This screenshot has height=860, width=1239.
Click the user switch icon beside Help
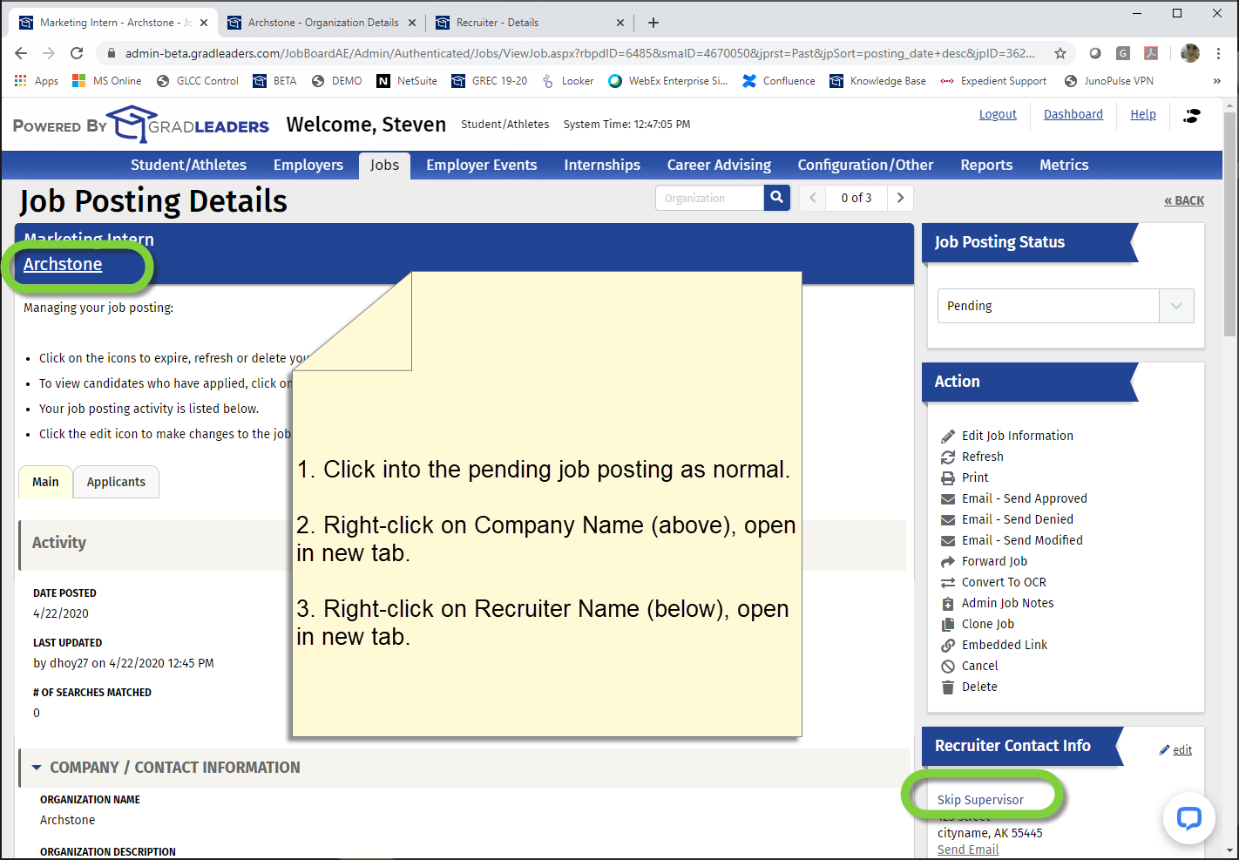(1192, 115)
